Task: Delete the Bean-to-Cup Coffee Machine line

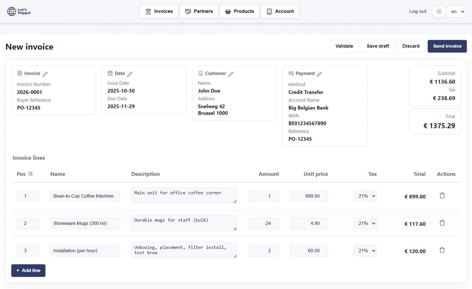Action: 442,196
